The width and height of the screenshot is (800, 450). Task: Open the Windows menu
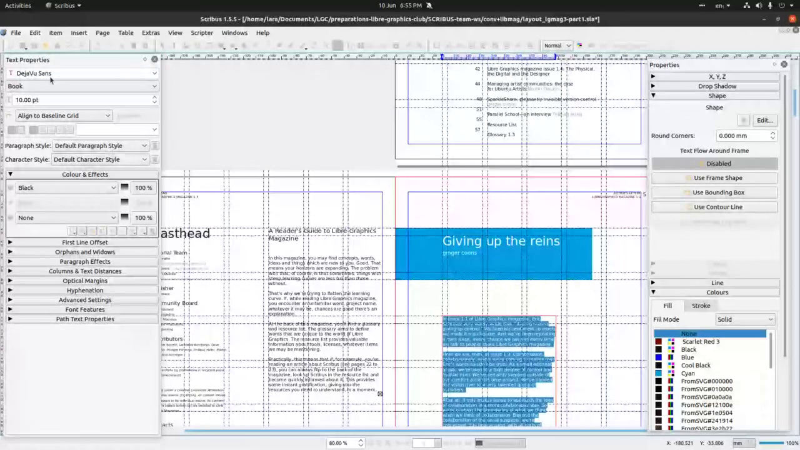click(x=234, y=32)
